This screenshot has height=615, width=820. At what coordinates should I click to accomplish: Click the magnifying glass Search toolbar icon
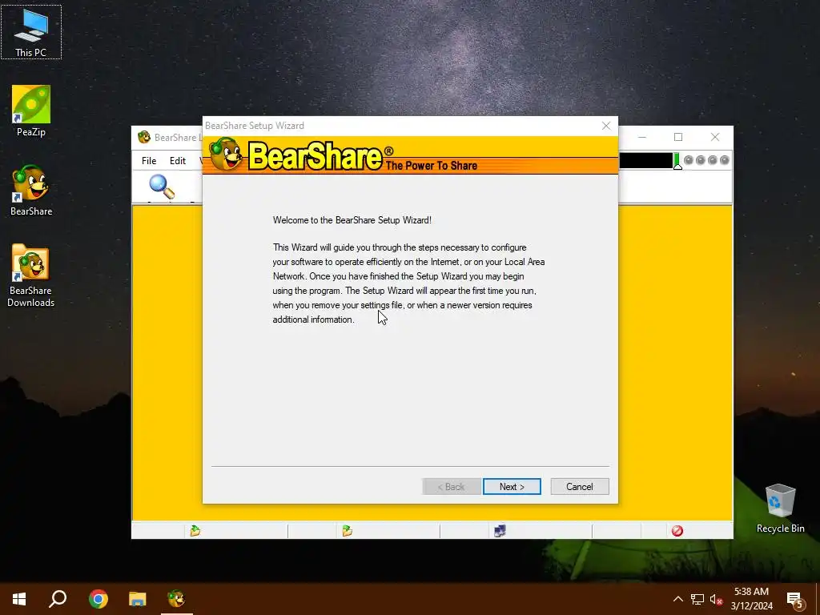click(x=162, y=187)
